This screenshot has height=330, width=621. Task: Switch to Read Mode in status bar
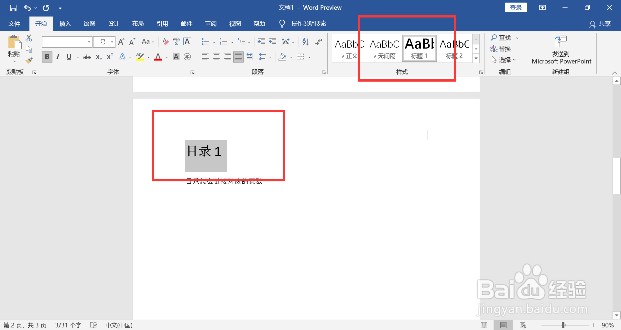[484, 325]
